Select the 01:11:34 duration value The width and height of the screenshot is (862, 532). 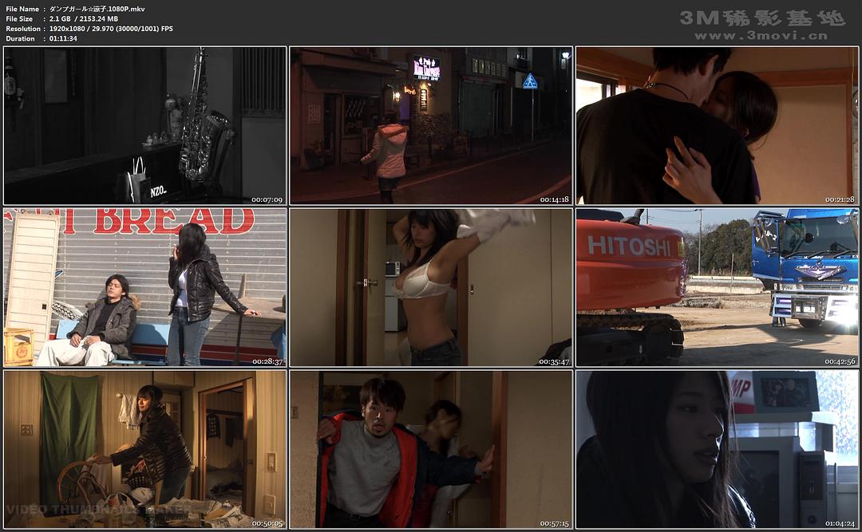62,38
